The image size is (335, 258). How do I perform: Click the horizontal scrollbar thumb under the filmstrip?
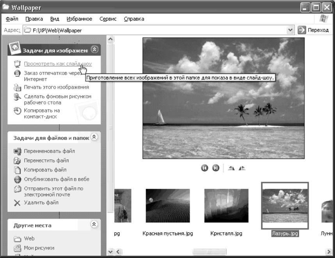[x=209, y=252]
